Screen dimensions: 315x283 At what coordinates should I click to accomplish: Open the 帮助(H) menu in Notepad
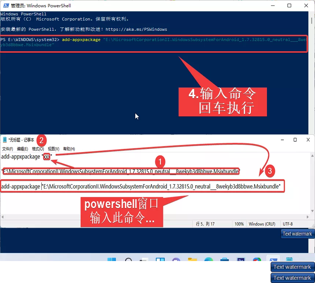pos(69,149)
